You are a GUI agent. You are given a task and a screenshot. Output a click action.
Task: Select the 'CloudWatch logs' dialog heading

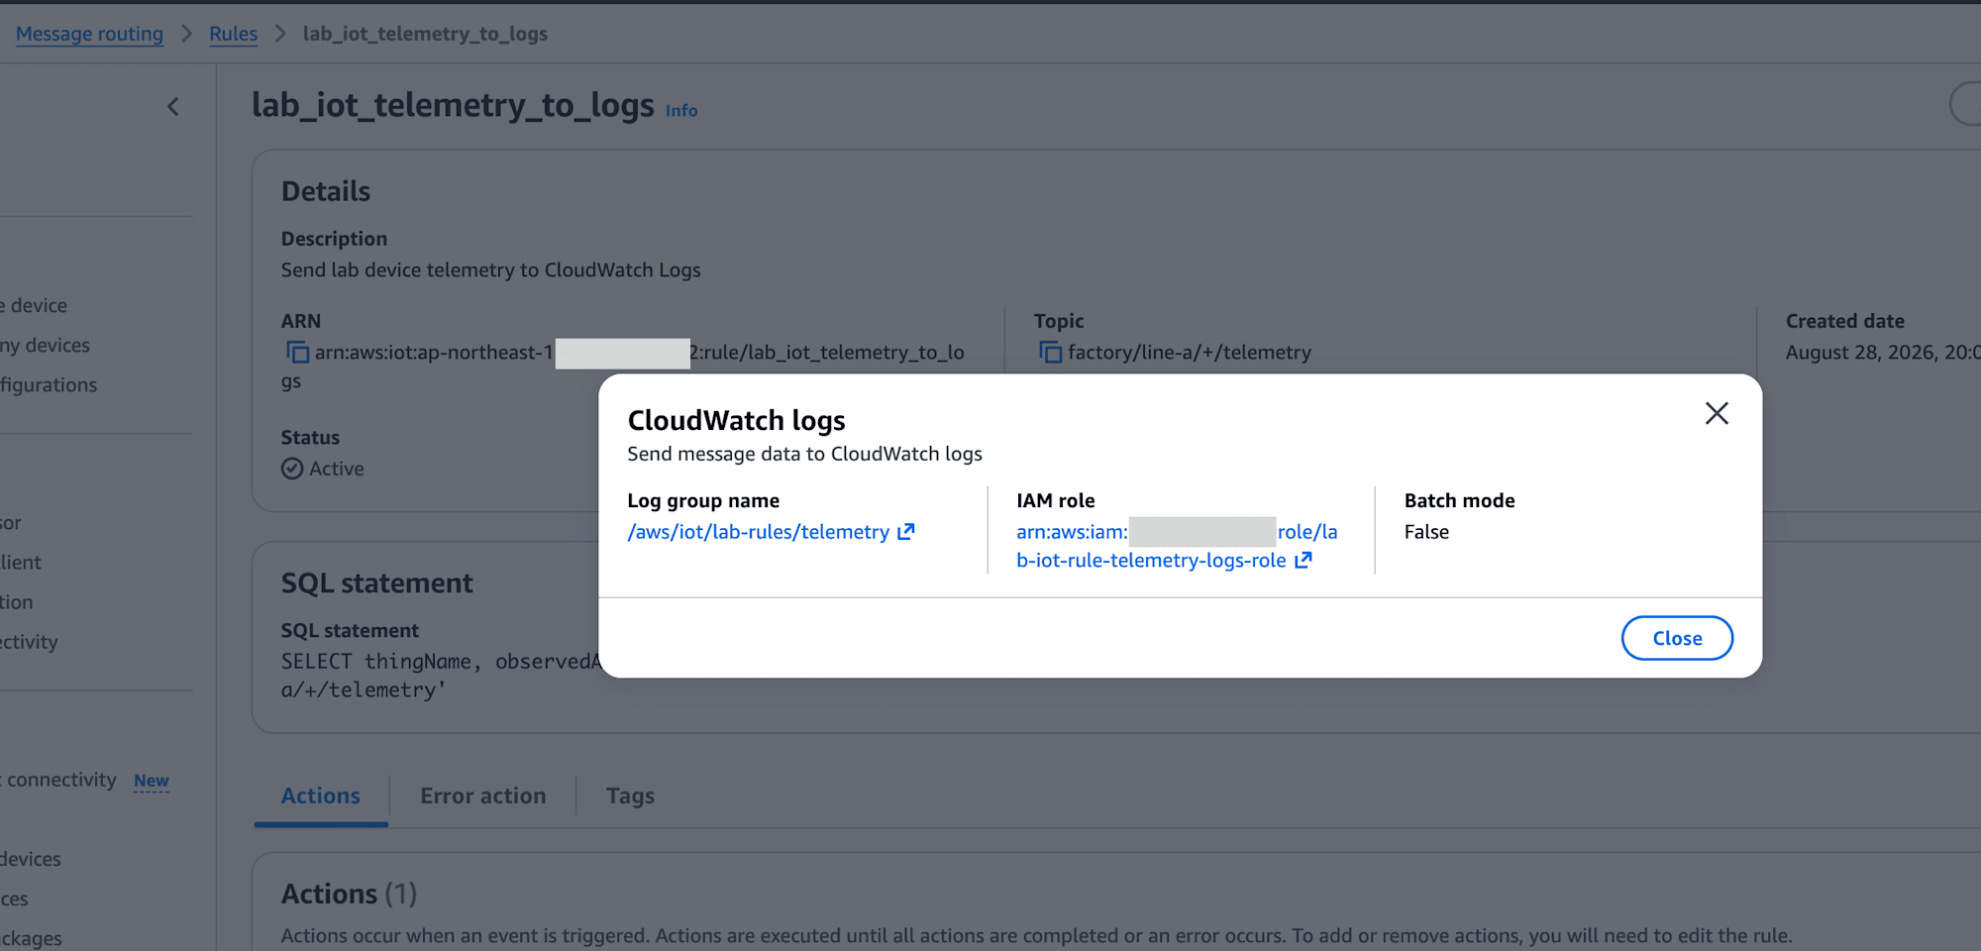736,421
